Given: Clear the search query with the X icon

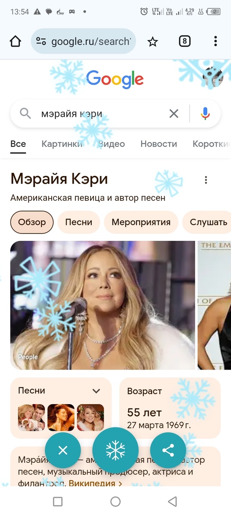Looking at the screenshot, I should click(x=174, y=114).
